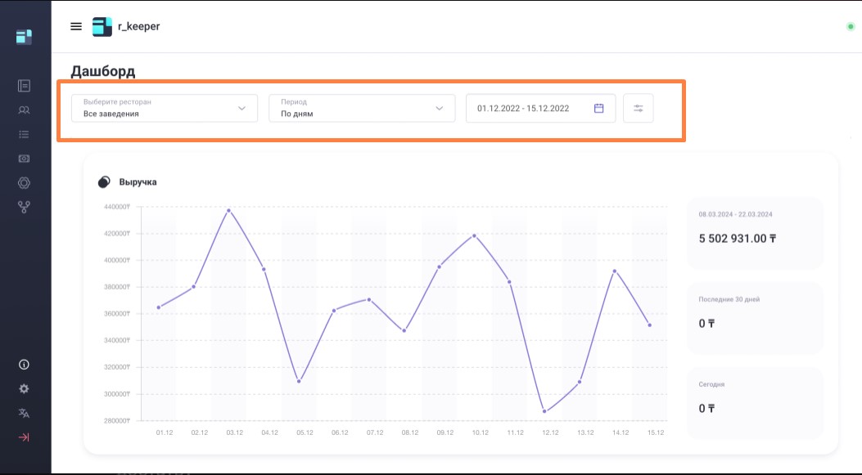
Task: Open the users section in sidebar
Action: coord(25,110)
